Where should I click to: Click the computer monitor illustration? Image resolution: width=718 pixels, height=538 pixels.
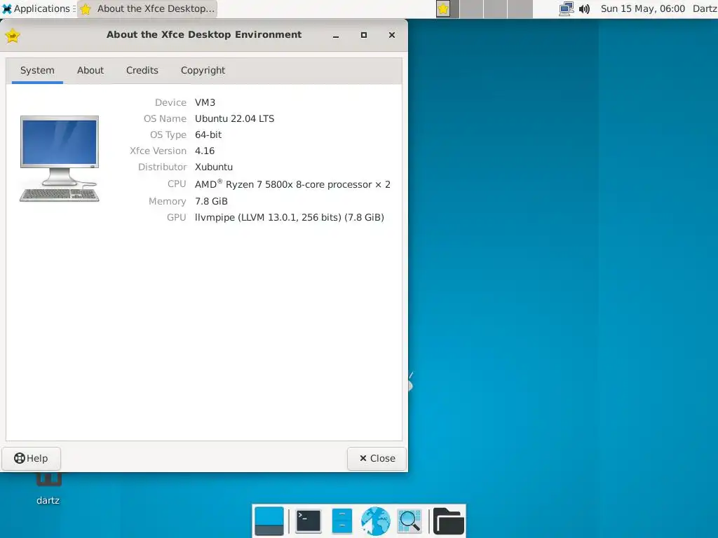pyautogui.click(x=60, y=159)
